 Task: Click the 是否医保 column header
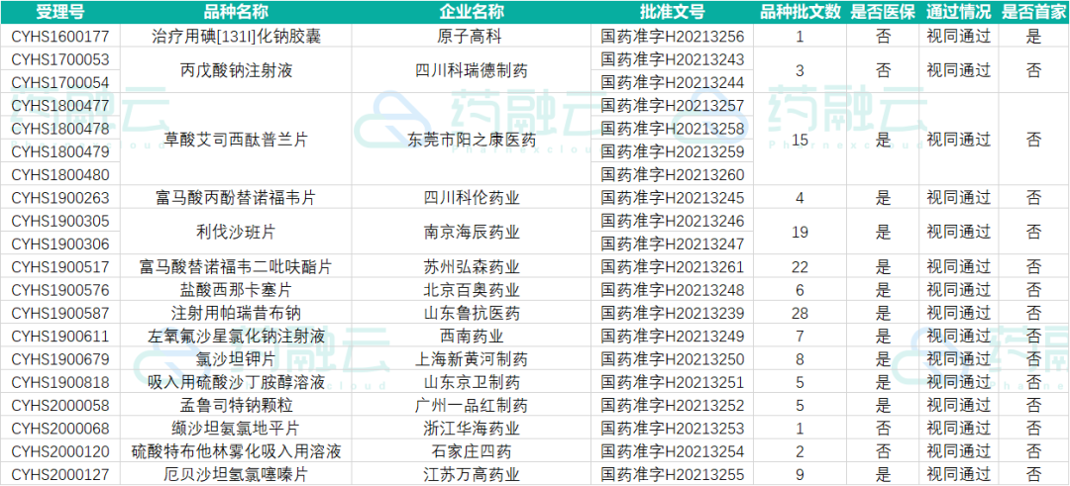point(883,12)
